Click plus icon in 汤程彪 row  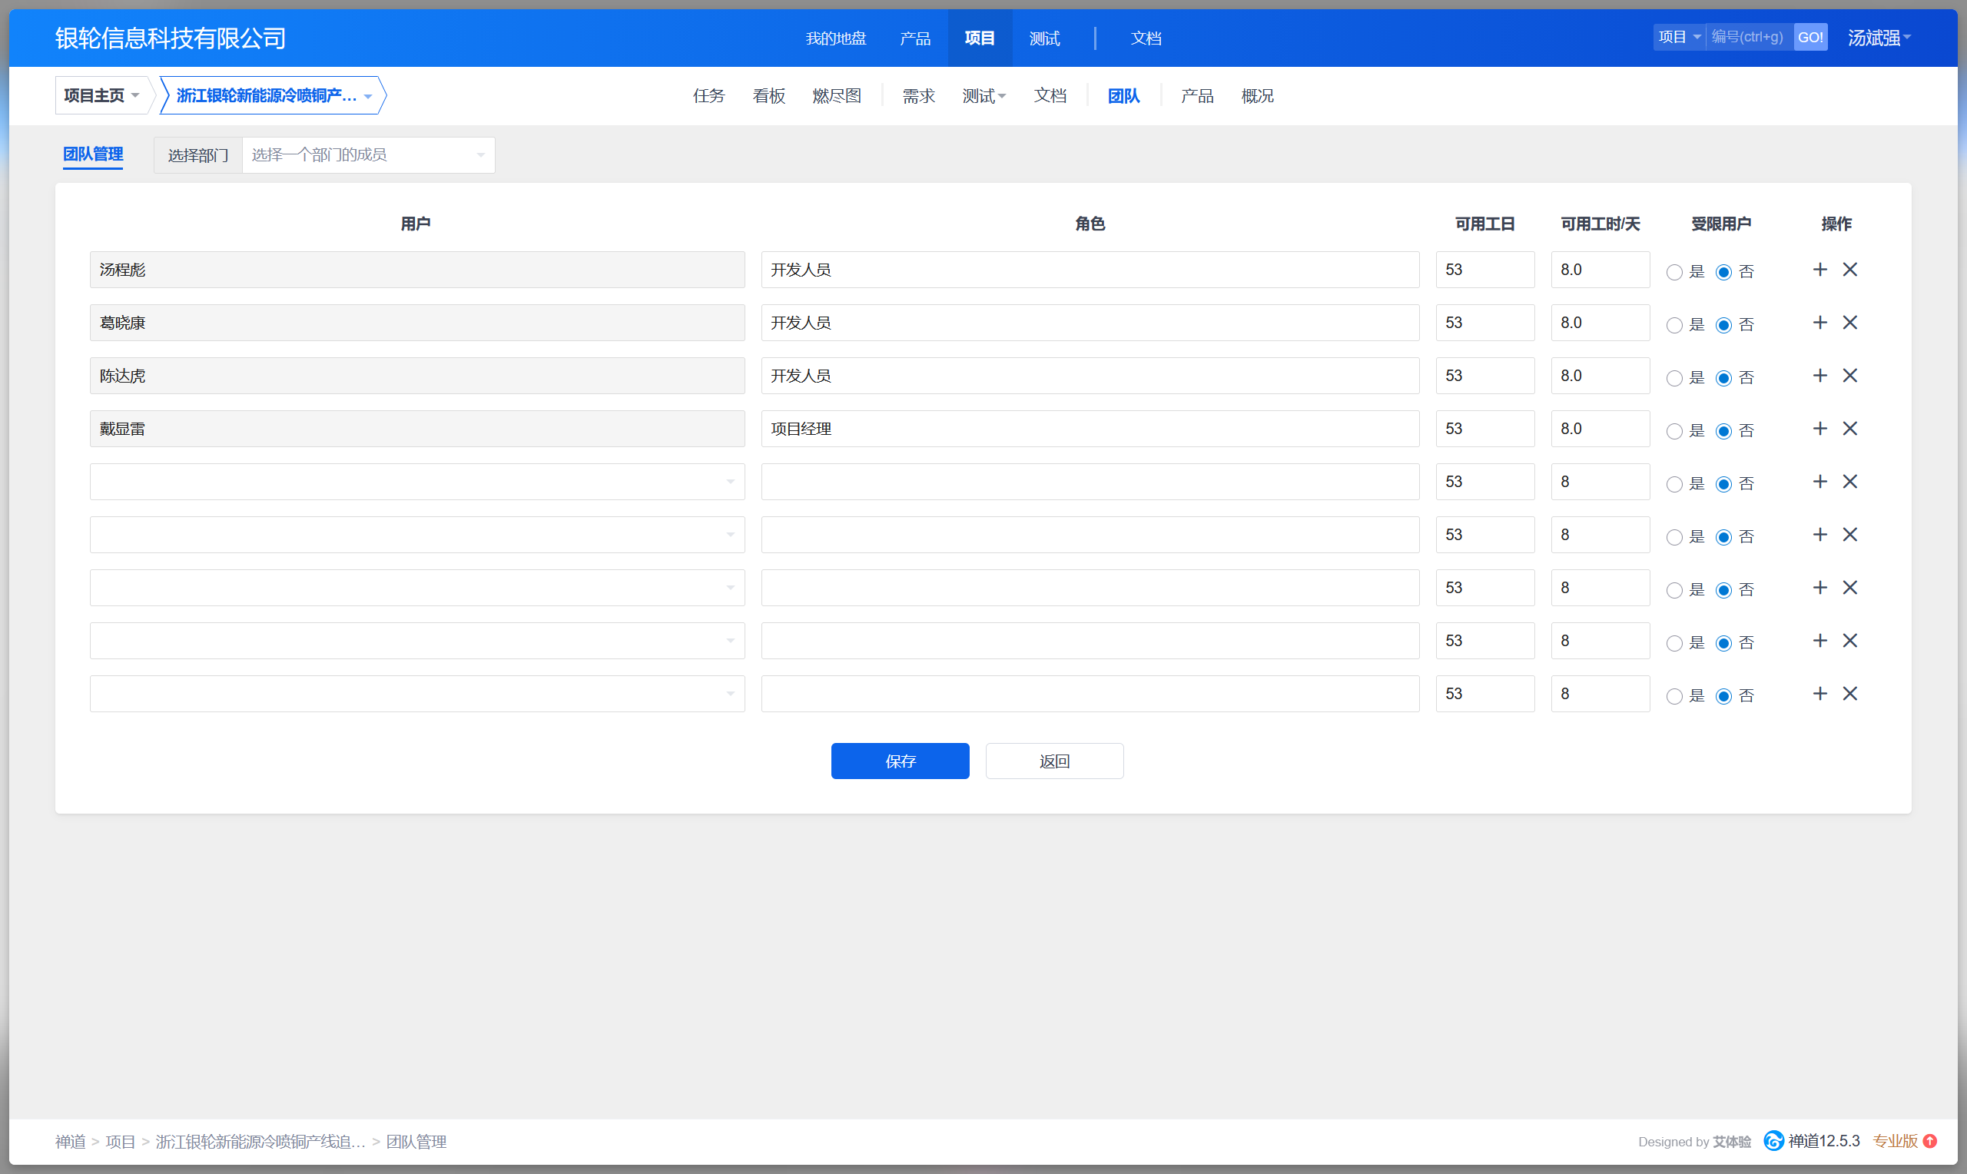point(1820,270)
